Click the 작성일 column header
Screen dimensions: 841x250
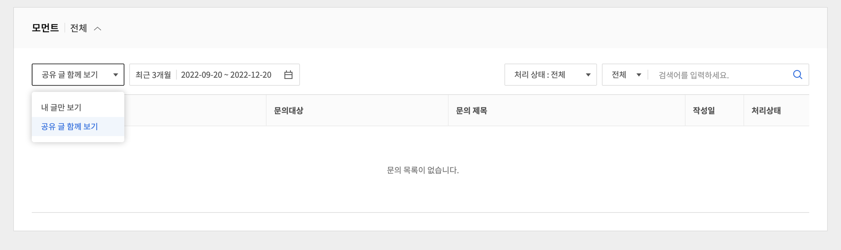click(704, 111)
